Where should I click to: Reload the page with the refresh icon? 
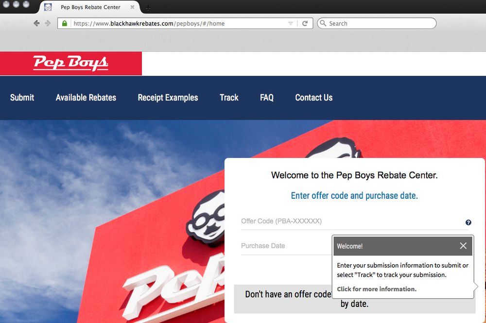tap(305, 23)
